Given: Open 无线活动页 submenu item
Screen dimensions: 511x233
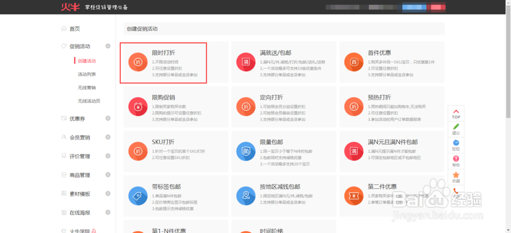Looking at the screenshot, I should tap(89, 101).
